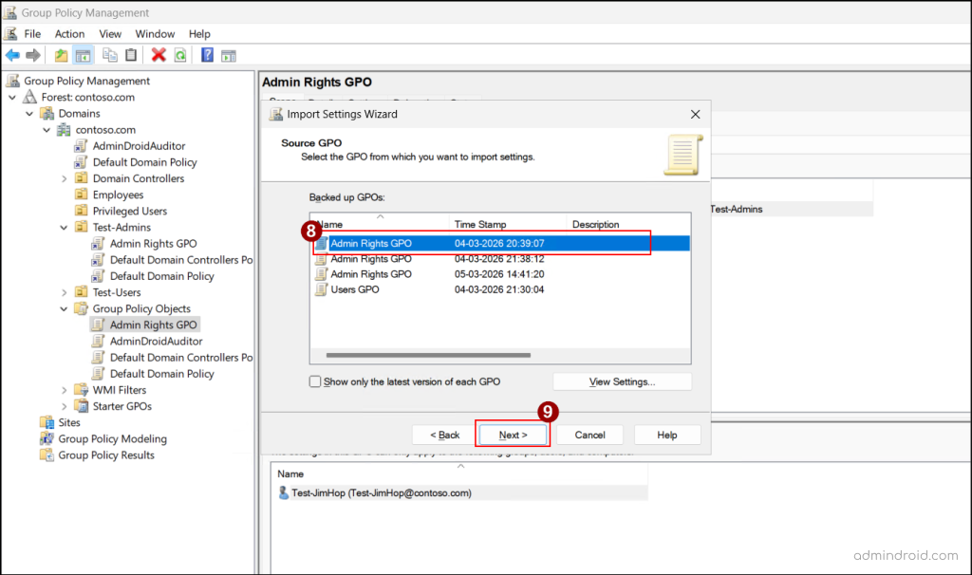Click the Paste icon in the toolbar
Image resolution: width=972 pixels, height=575 pixels.
pos(131,54)
